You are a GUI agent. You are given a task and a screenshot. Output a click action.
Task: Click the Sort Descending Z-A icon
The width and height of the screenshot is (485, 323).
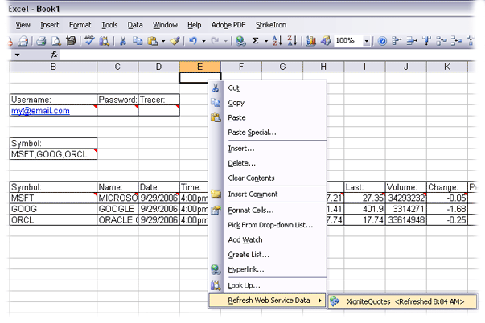(292, 41)
